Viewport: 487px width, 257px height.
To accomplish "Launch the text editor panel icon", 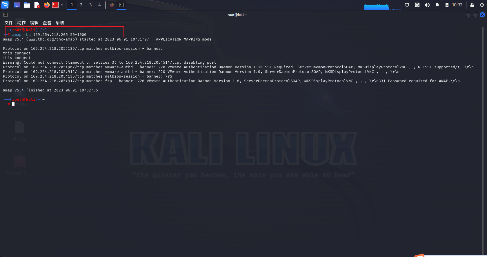I will coord(37,5).
